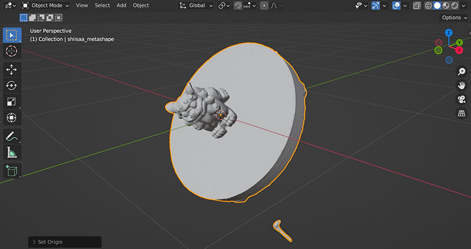Select the Scale tool

[11, 101]
